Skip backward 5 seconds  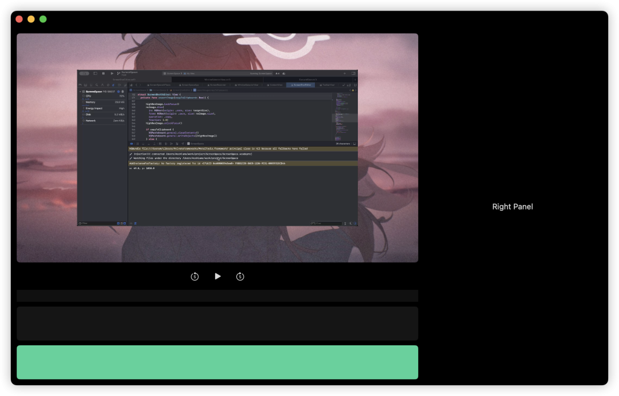195,276
